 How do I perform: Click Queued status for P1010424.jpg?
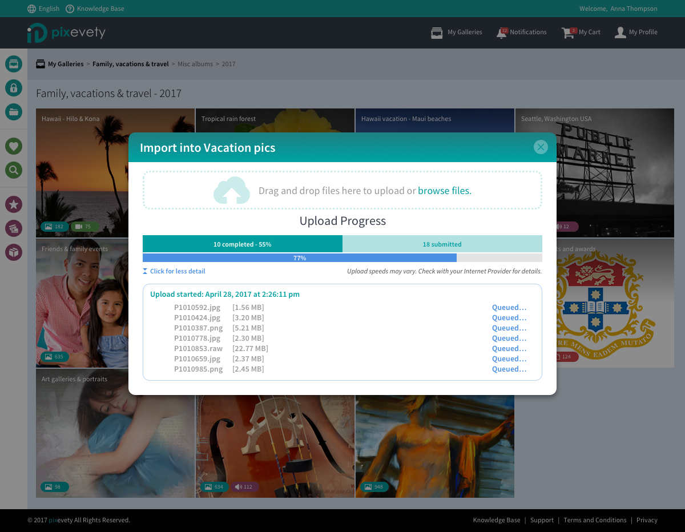509,317
